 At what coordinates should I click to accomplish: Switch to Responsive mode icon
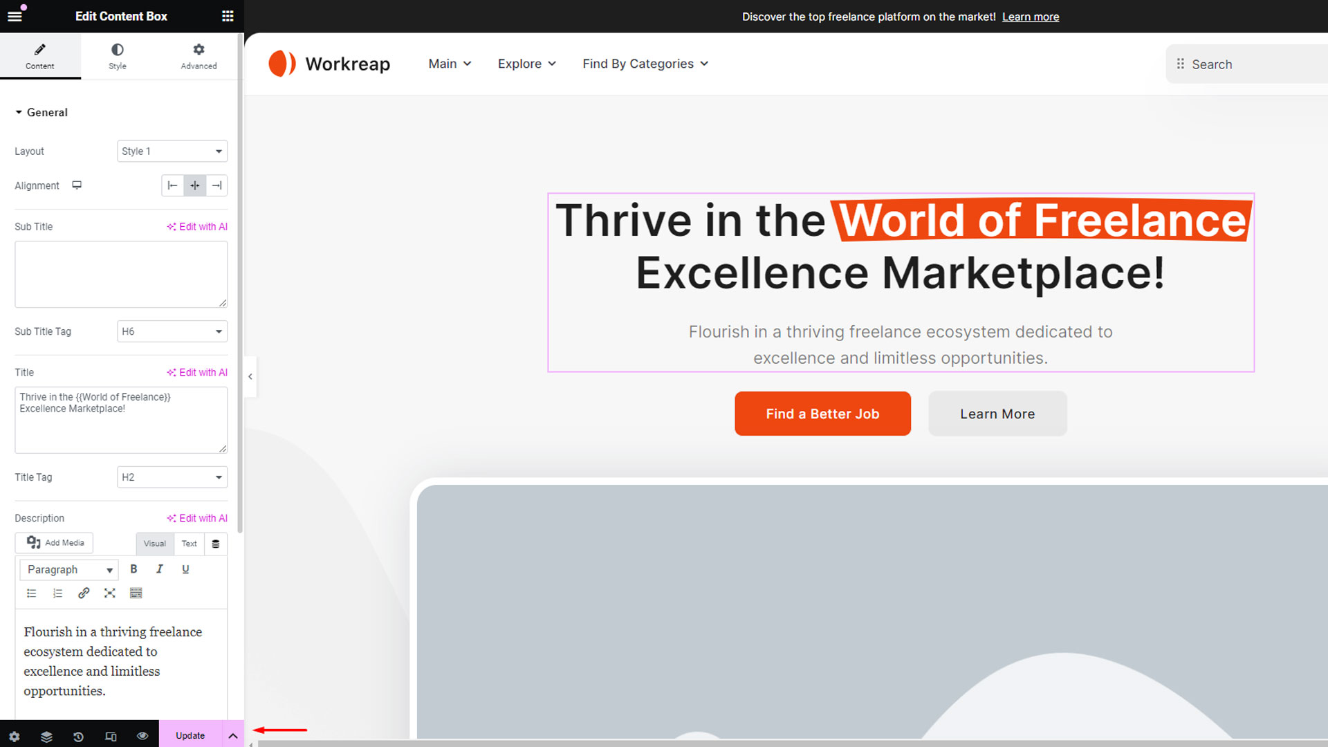[x=111, y=737]
